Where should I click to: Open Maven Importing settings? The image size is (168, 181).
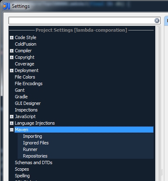(32, 136)
